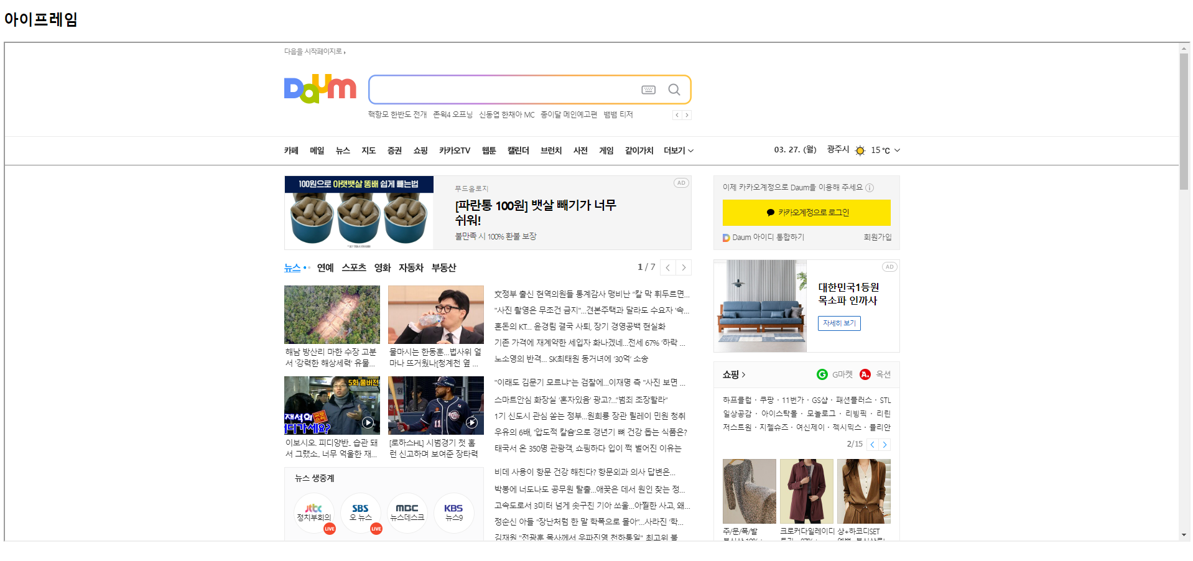Viewport: 1193px width, 561px height.
Task: Open the 물마시는 한동훈 photo thumbnail
Action: (436, 315)
